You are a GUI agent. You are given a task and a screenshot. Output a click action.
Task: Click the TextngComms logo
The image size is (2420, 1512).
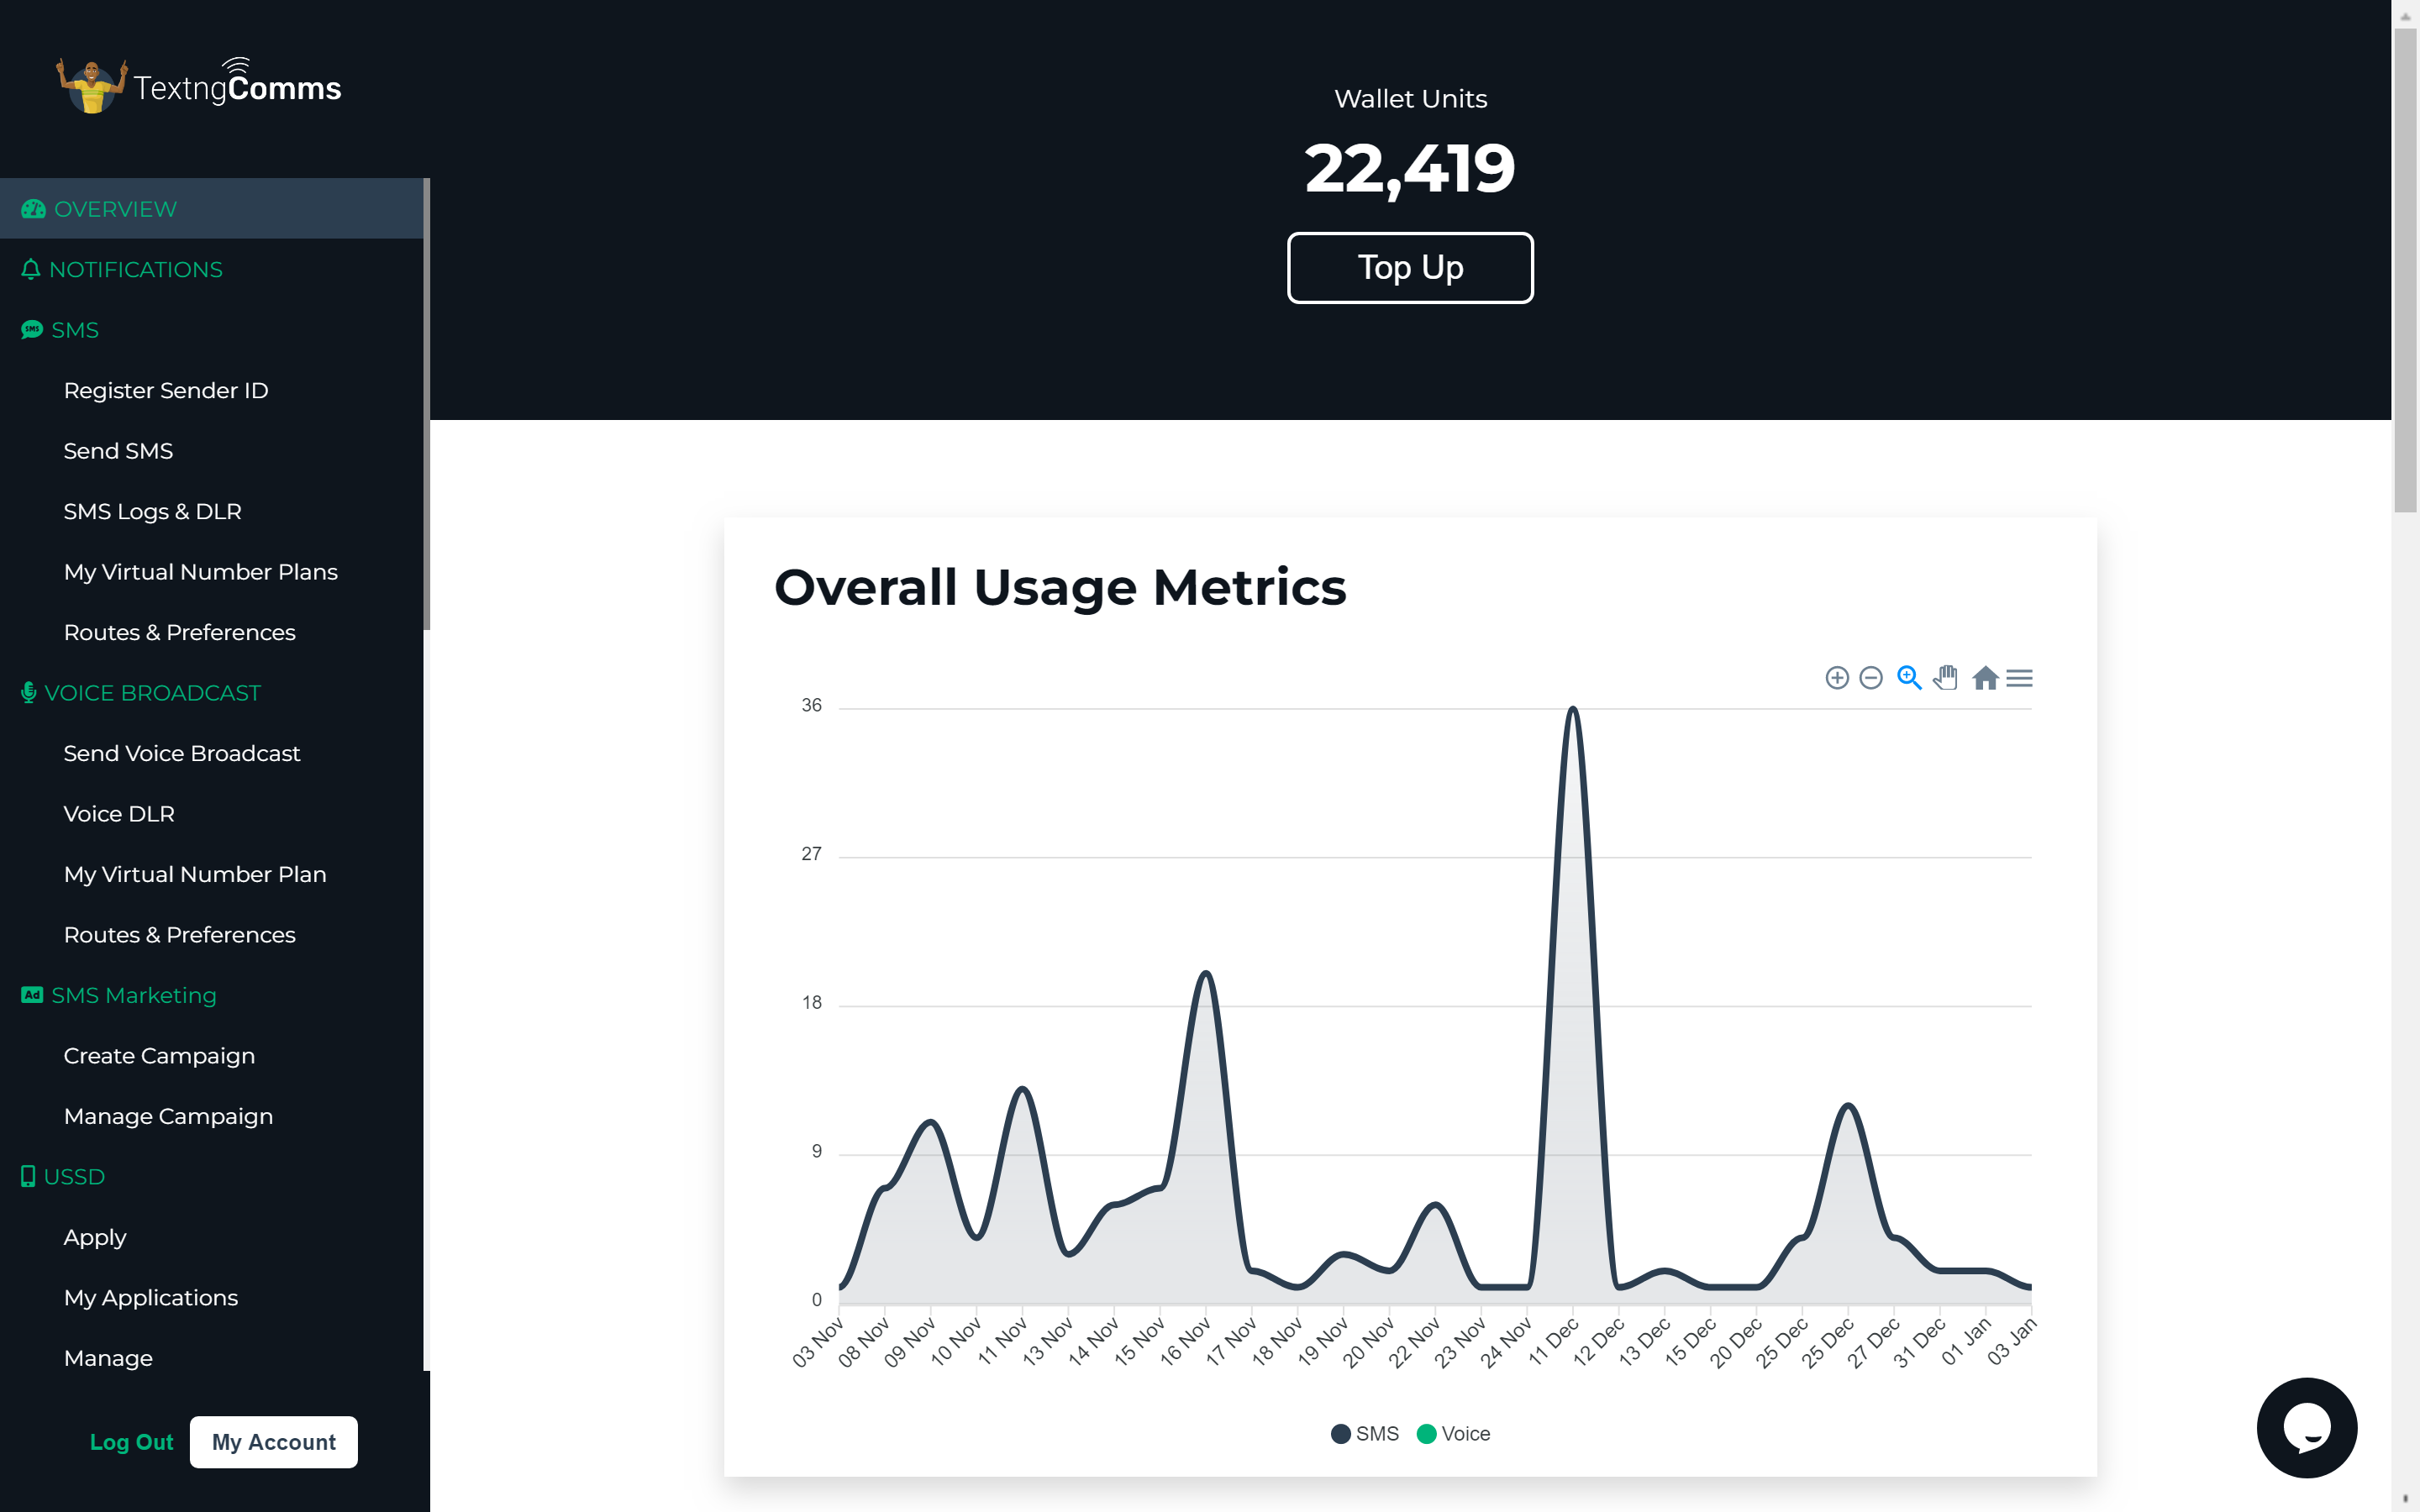tap(199, 86)
